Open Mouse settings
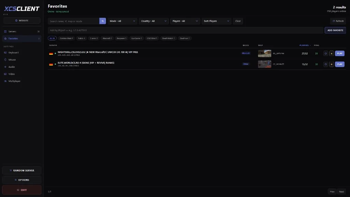 point(22,60)
